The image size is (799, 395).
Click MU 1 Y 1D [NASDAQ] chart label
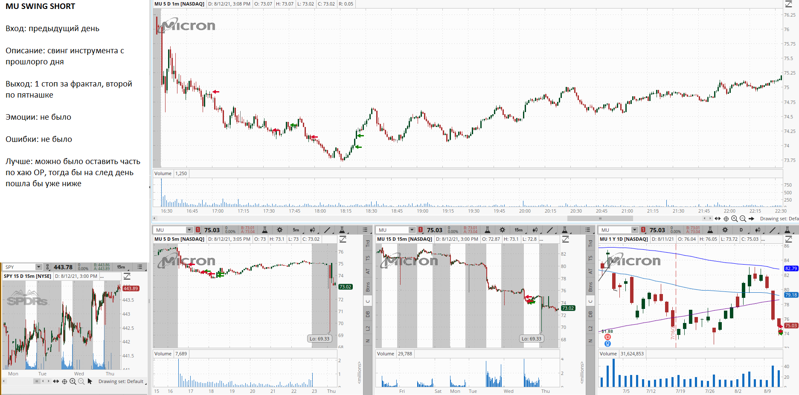tap(624, 239)
